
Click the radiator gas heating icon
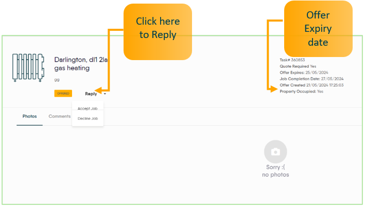pyautogui.click(x=28, y=67)
